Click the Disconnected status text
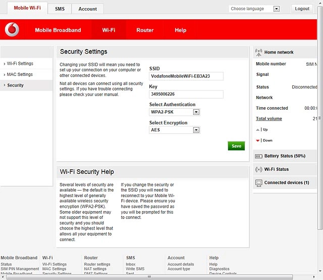Image resolution: width=323 pixels, height=280 pixels. click(x=304, y=87)
